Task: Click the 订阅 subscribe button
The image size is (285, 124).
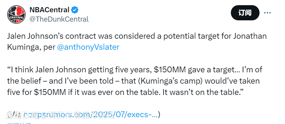Action: [x=245, y=13]
